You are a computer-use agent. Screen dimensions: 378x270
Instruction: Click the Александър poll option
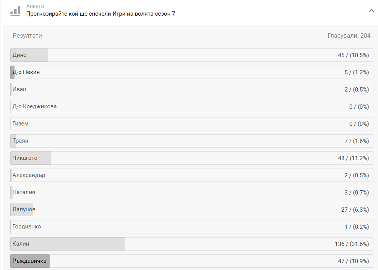tap(191, 175)
